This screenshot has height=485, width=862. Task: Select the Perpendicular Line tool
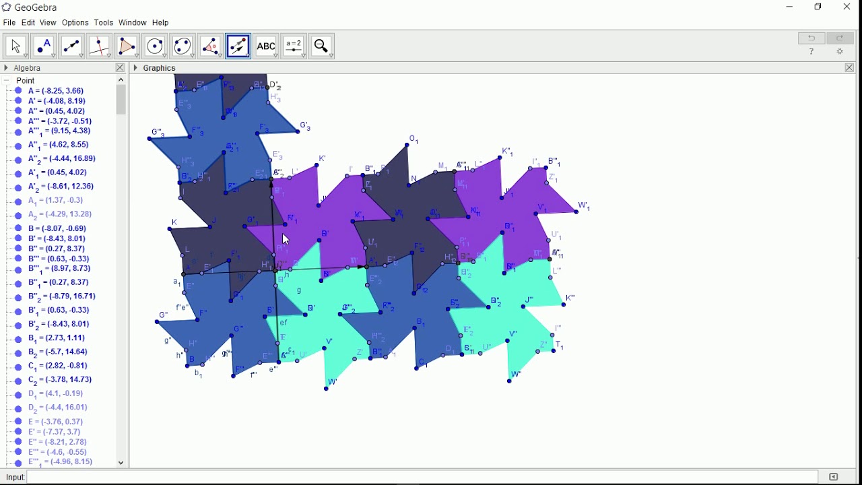tap(99, 46)
